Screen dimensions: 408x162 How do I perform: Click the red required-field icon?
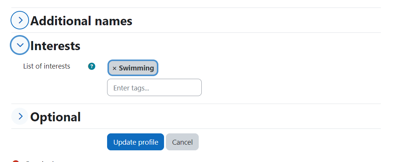[15, 161]
